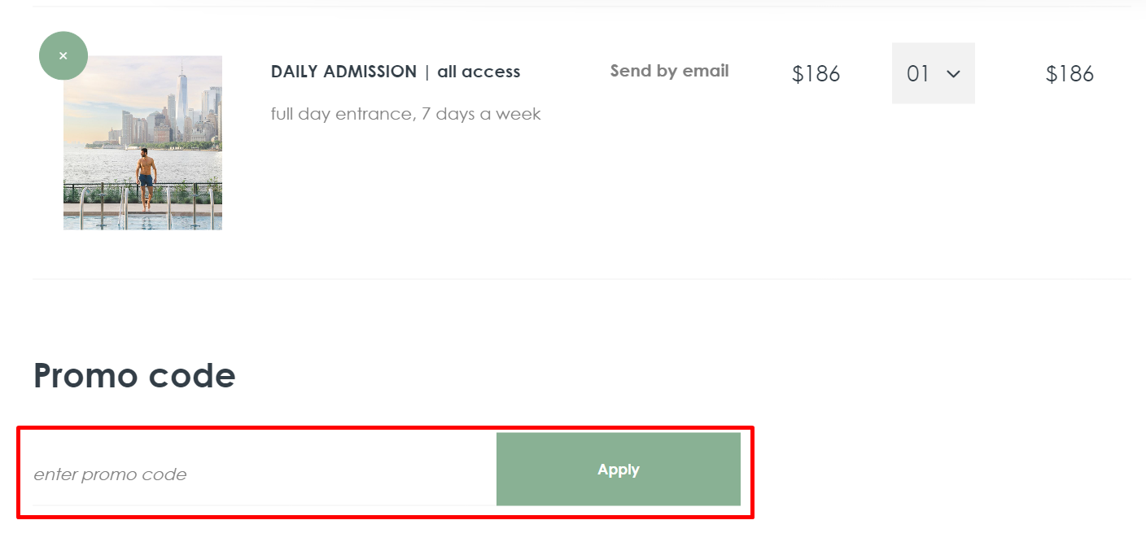Click the man standing in product photo
Image resolution: width=1146 pixels, height=542 pixels.
coord(147,175)
